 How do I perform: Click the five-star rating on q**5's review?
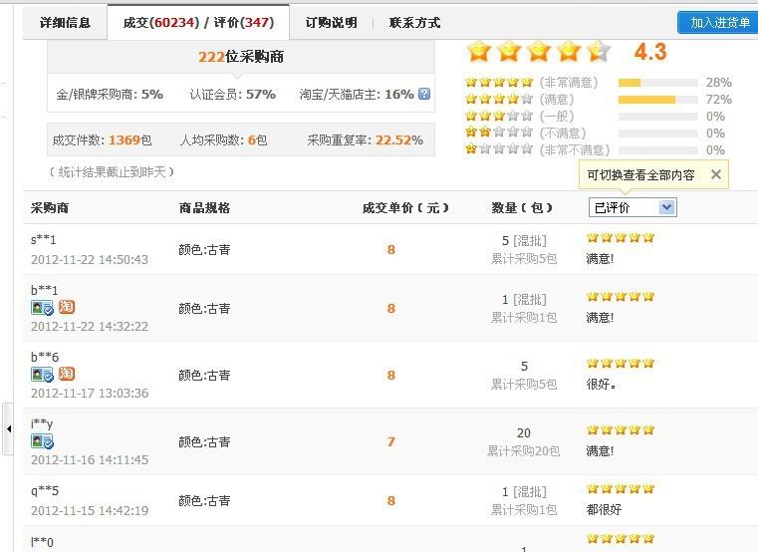(621, 489)
